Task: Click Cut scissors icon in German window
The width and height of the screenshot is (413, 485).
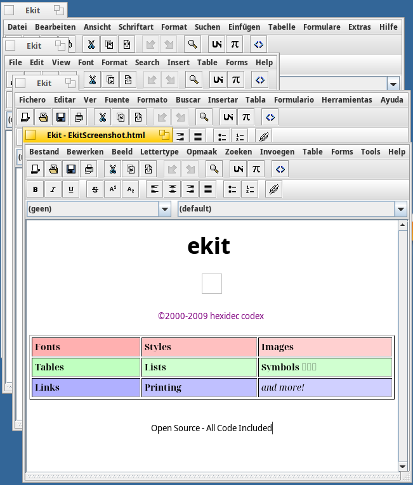Action: point(91,44)
